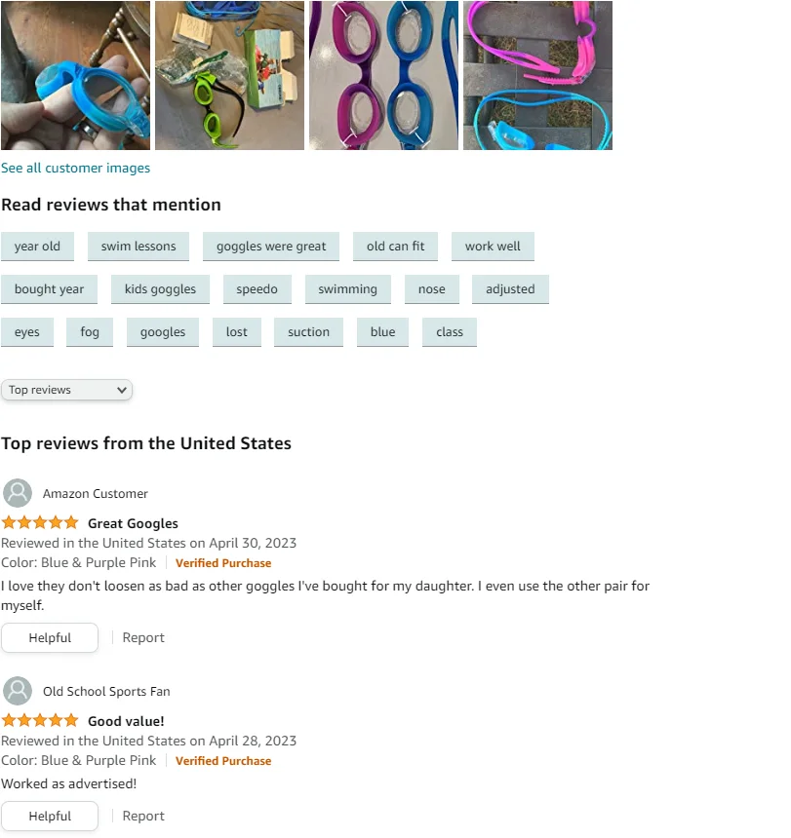Open the five-star rating on Good value review
Image resolution: width=791 pixels, height=838 pixels.
[x=40, y=720]
